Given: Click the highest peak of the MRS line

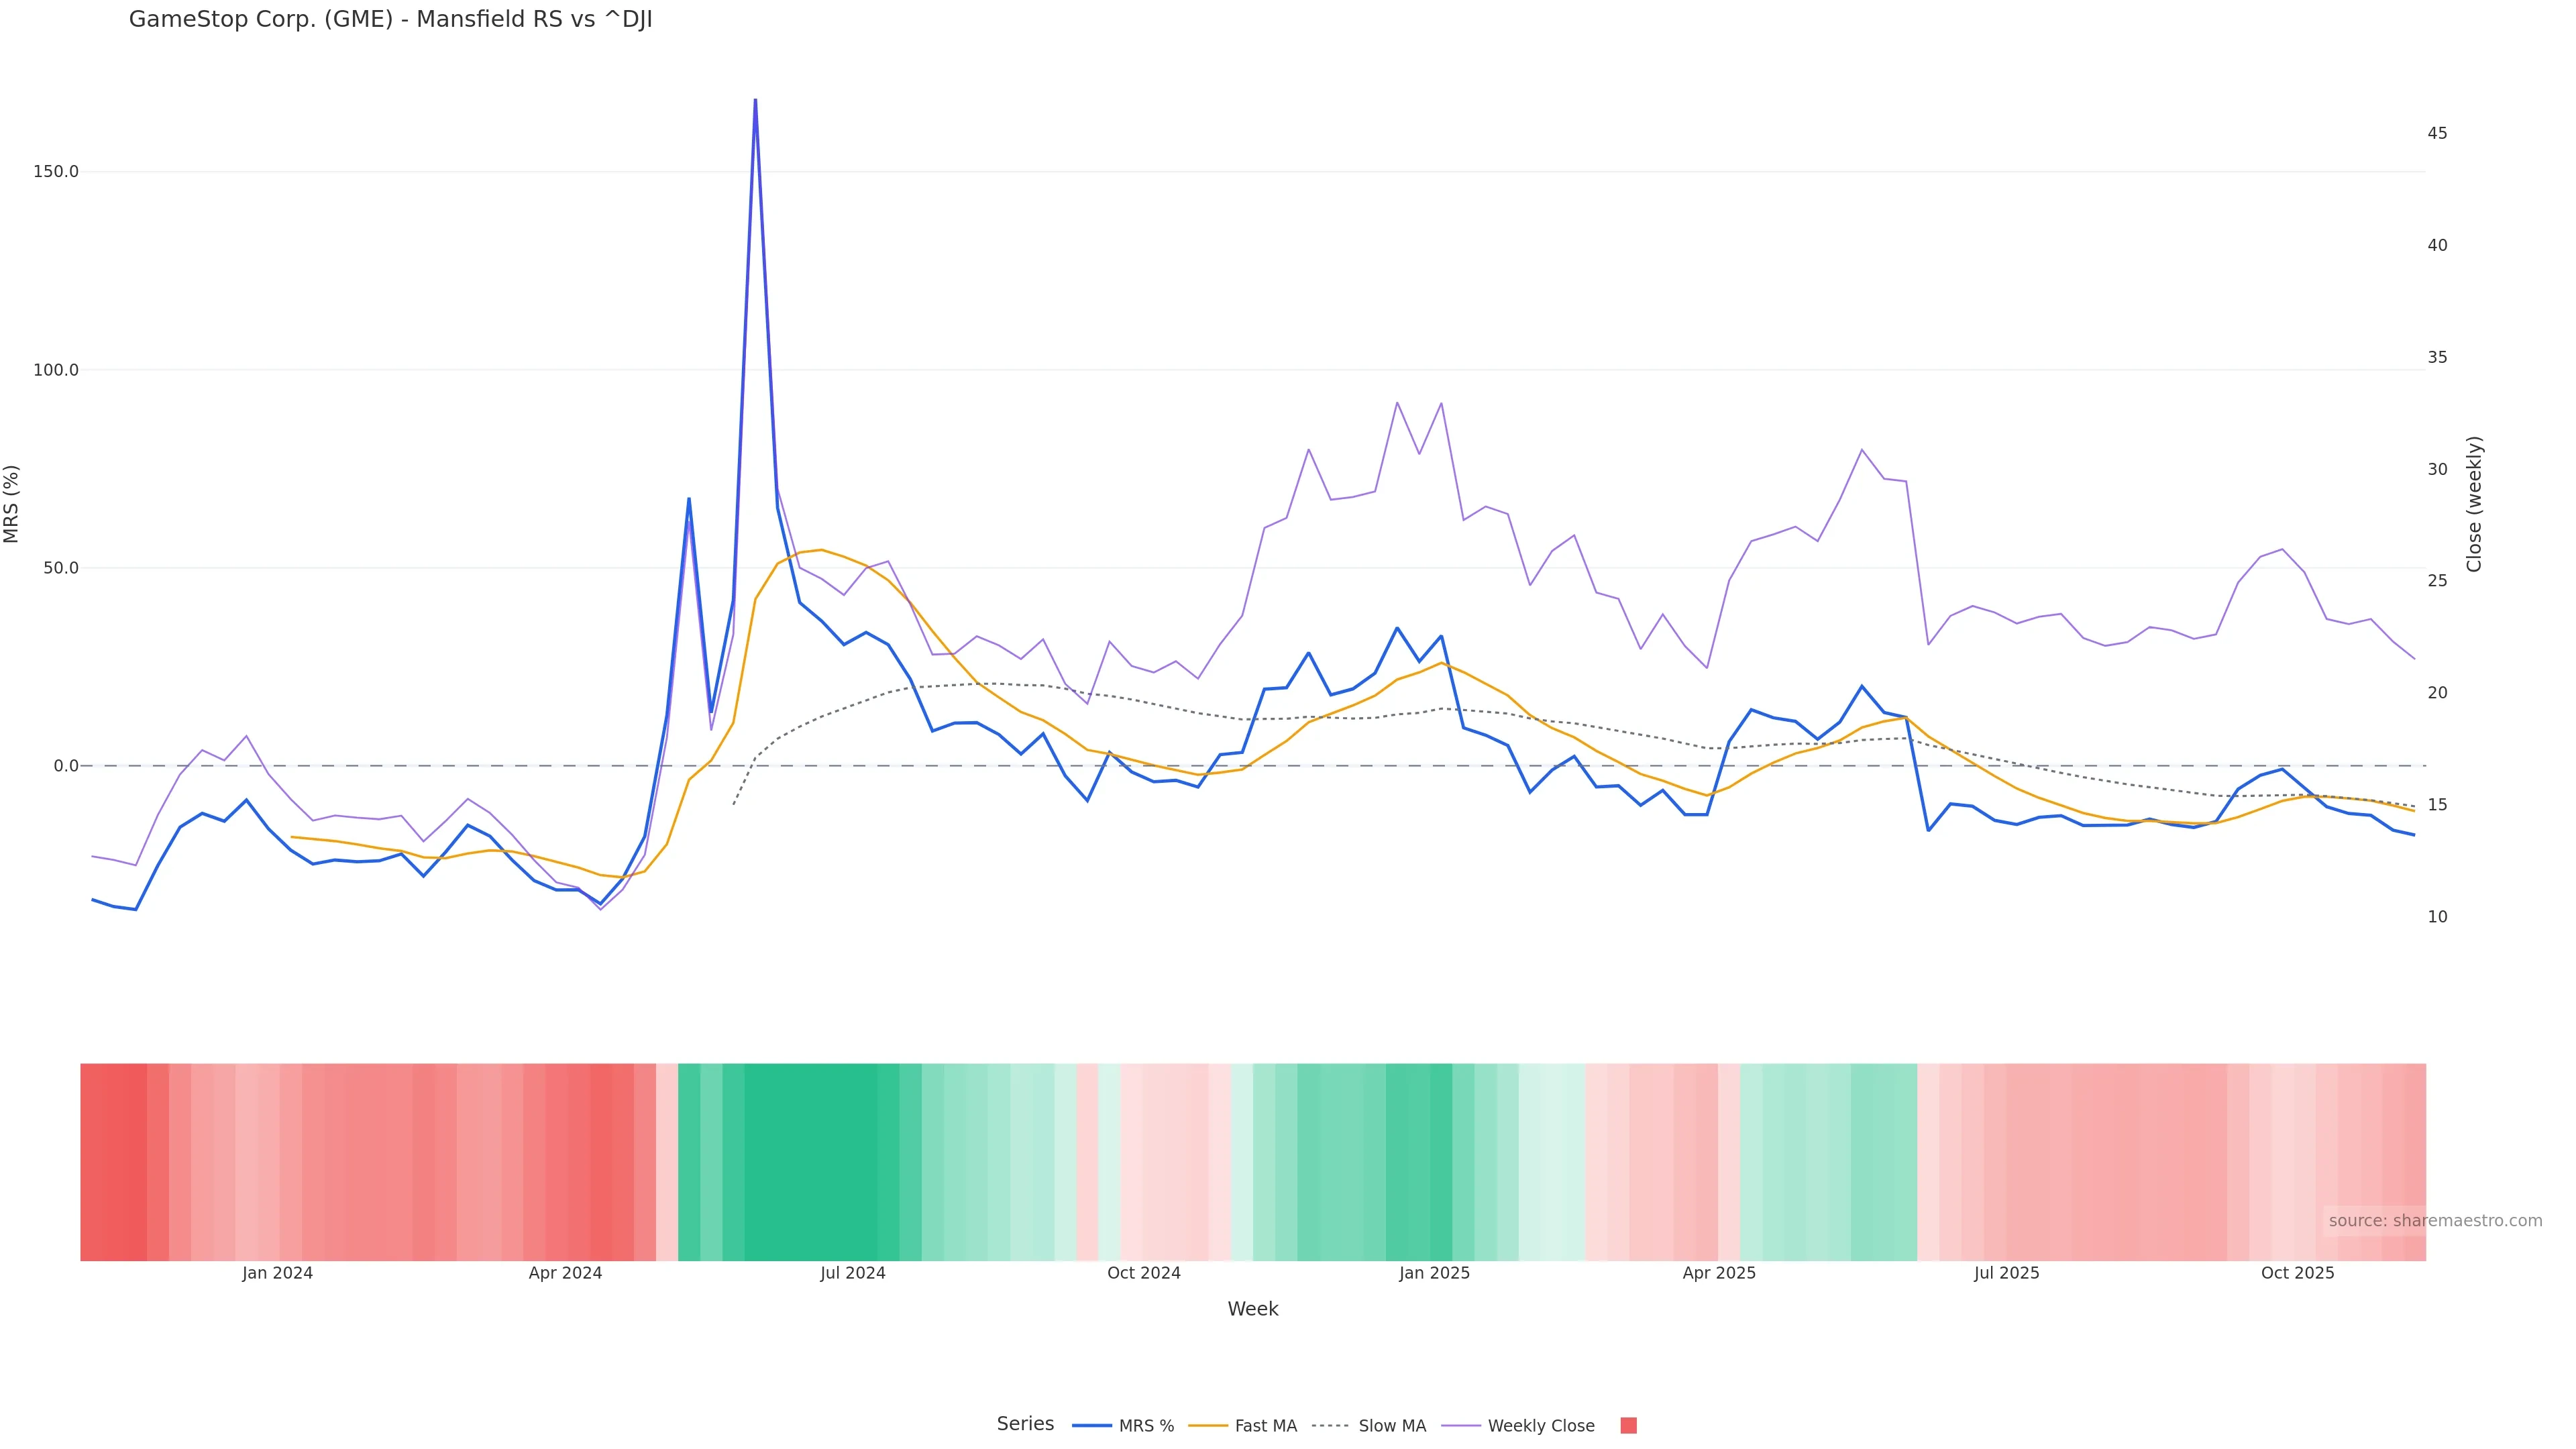Looking at the screenshot, I should pyautogui.click(x=755, y=100).
